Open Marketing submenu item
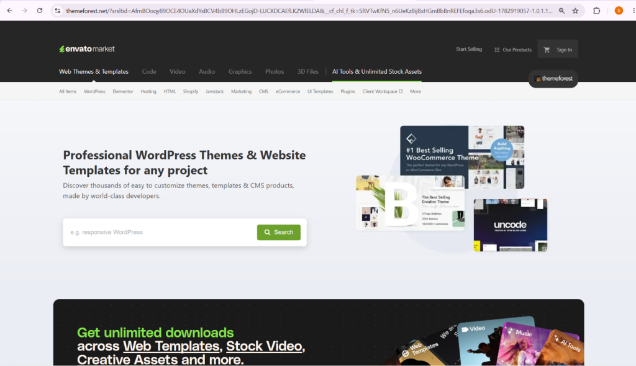Viewport: 636px width, 366px height. tap(242, 92)
